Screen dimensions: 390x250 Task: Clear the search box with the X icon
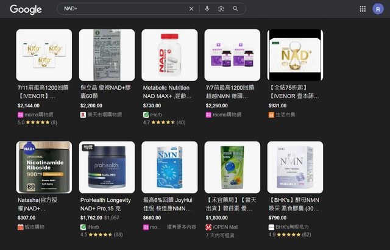click(191, 9)
